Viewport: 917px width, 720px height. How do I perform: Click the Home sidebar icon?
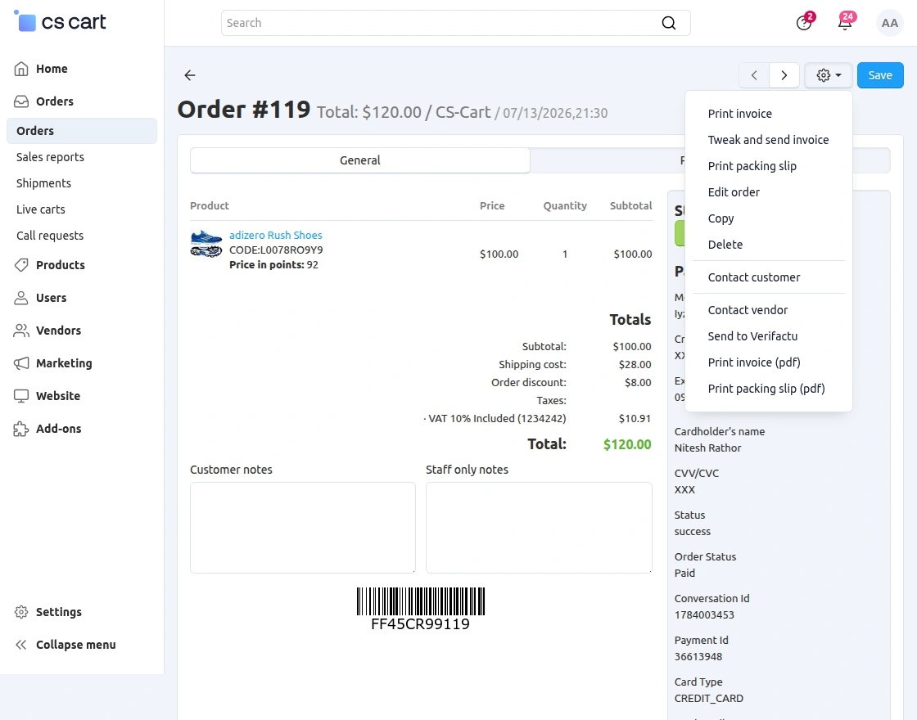pyautogui.click(x=21, y=69)
